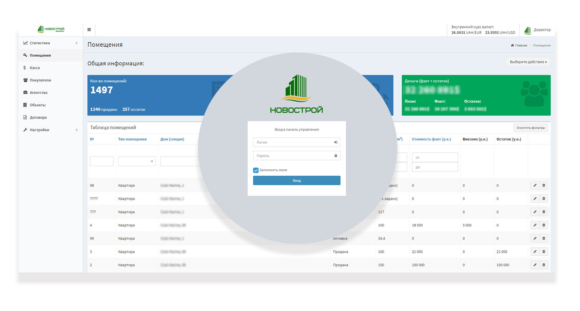
Task: Click the Логин input field
Action: (x=297, y=142)
